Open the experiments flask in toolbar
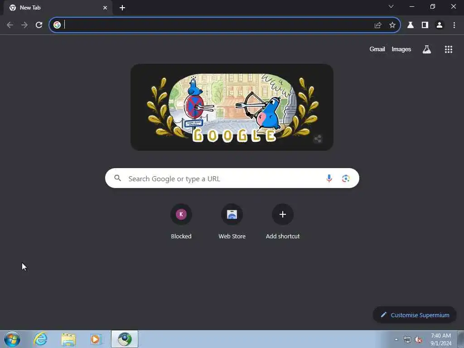This screenshot has width=464, height=348. click(411, 25)
